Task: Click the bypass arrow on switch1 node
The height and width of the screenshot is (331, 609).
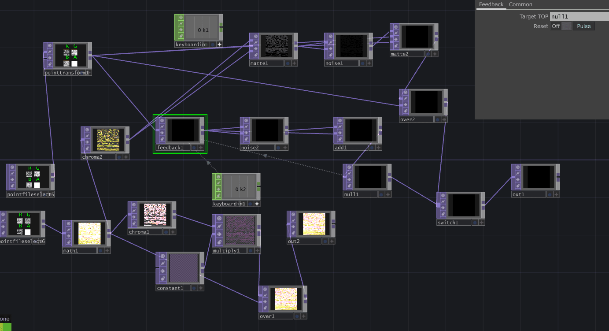Action: [x=443, y=208]
